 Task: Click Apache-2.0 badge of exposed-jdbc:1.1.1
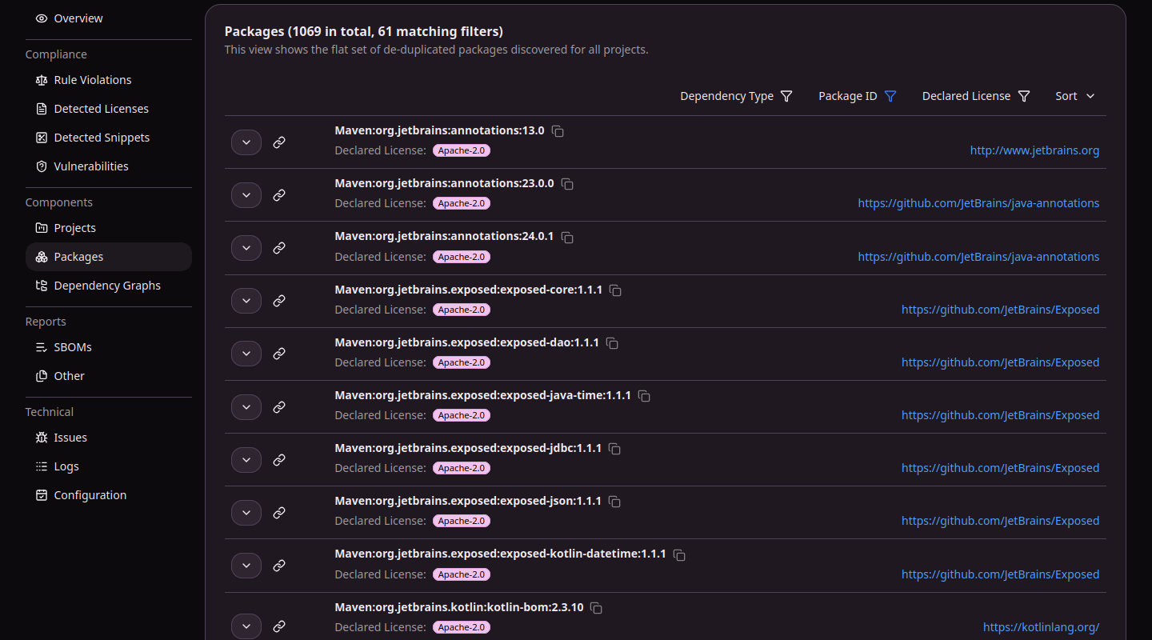tap(462, 468)
